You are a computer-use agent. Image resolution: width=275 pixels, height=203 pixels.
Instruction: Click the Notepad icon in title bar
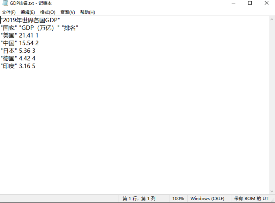coord(5,3)
